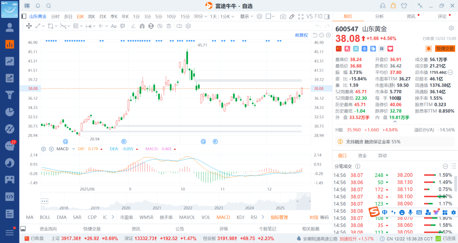Switch to the 异动 tab
Viewport: 458px width, 243px height.
pos(383,156)
